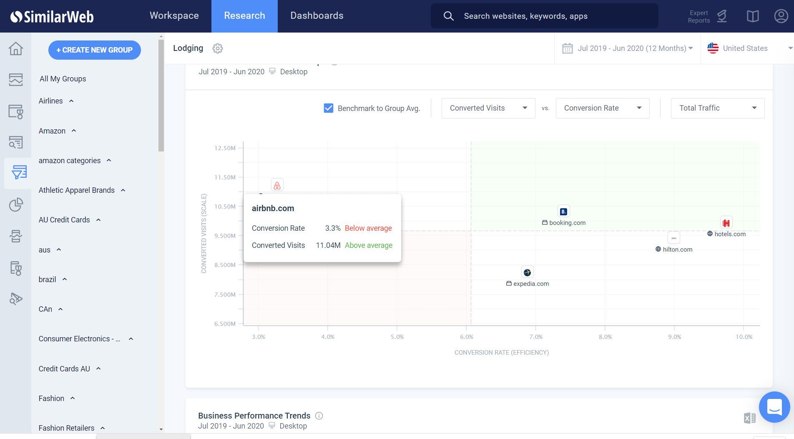The width and height of the screenshot is (794, 439).
Task: Click the United States flag icon
Action: 713,48
